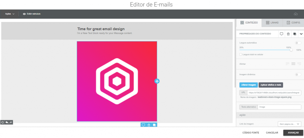Click the blue move handle on the image
Image resolution: width=304 pixels, height=138 pixels.
(157, 81)
